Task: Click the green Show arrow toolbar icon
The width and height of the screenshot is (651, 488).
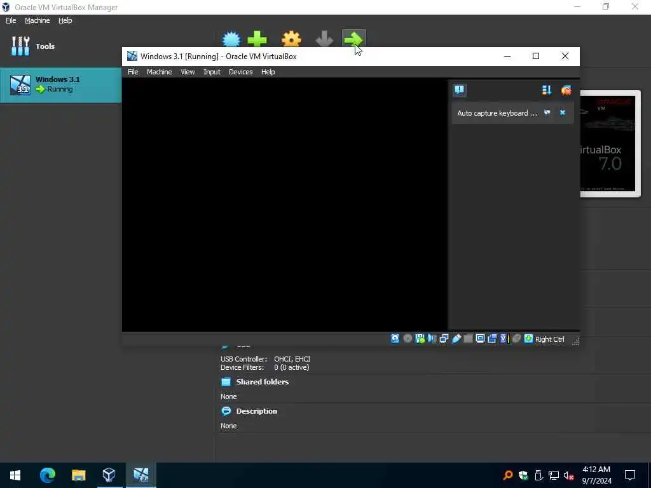Action: pyautogui.click(x=353, y=39)
